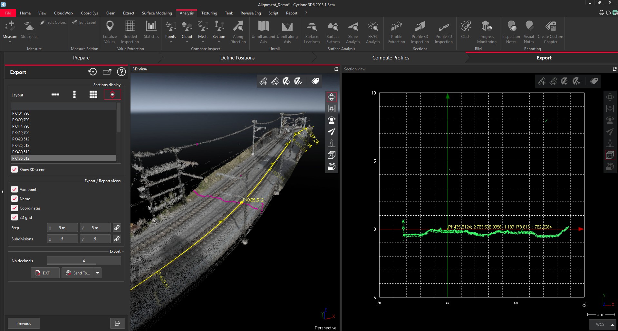The height and width of the screenshot is (331, 618).
Task: Open the WCS coordinate system dropdown
Action: click(602, 325)
